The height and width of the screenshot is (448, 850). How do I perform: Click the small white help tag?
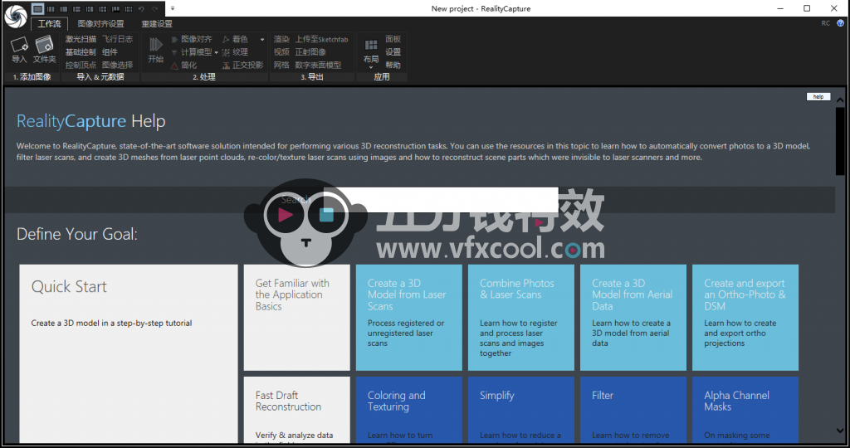coord(818,96)
